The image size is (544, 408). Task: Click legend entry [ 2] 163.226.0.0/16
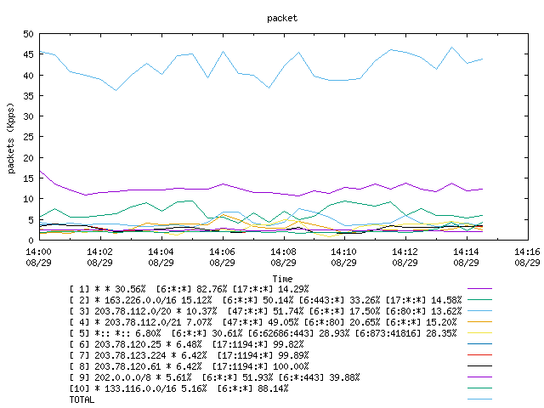[266, 300]
